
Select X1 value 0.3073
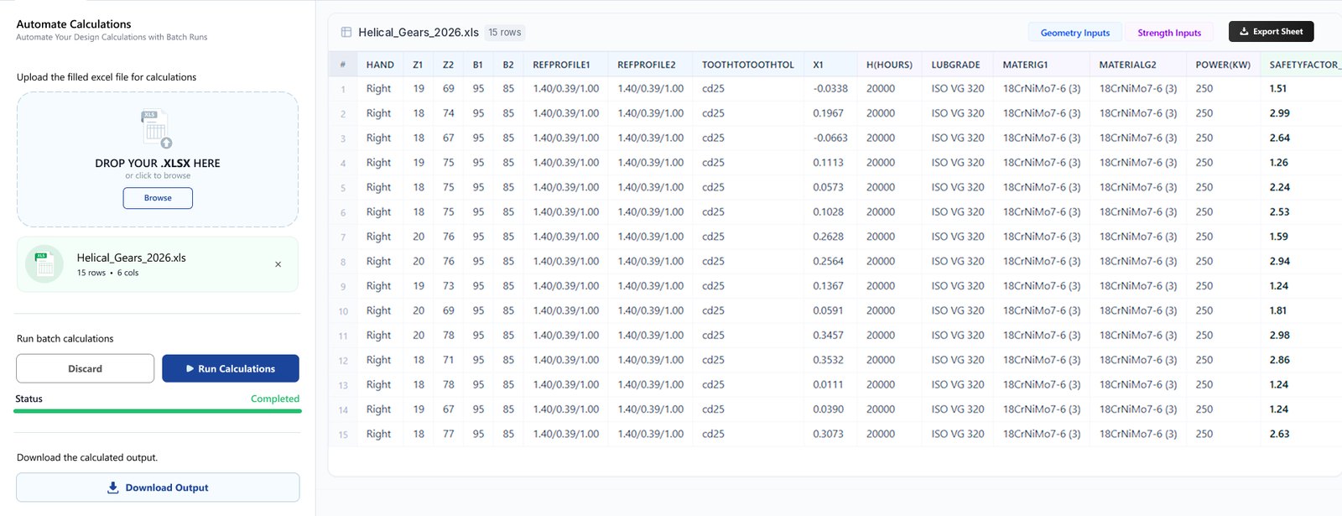pyautogui.click(x=828, y=434)
